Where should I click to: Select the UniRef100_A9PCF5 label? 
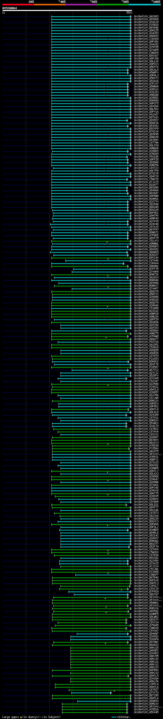point(146,103)
